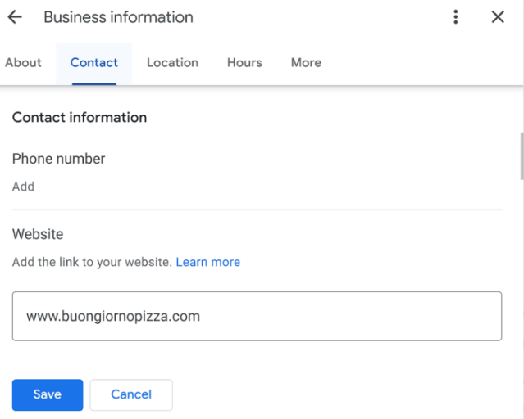Open the Learn more link

[x=207, y=262]
